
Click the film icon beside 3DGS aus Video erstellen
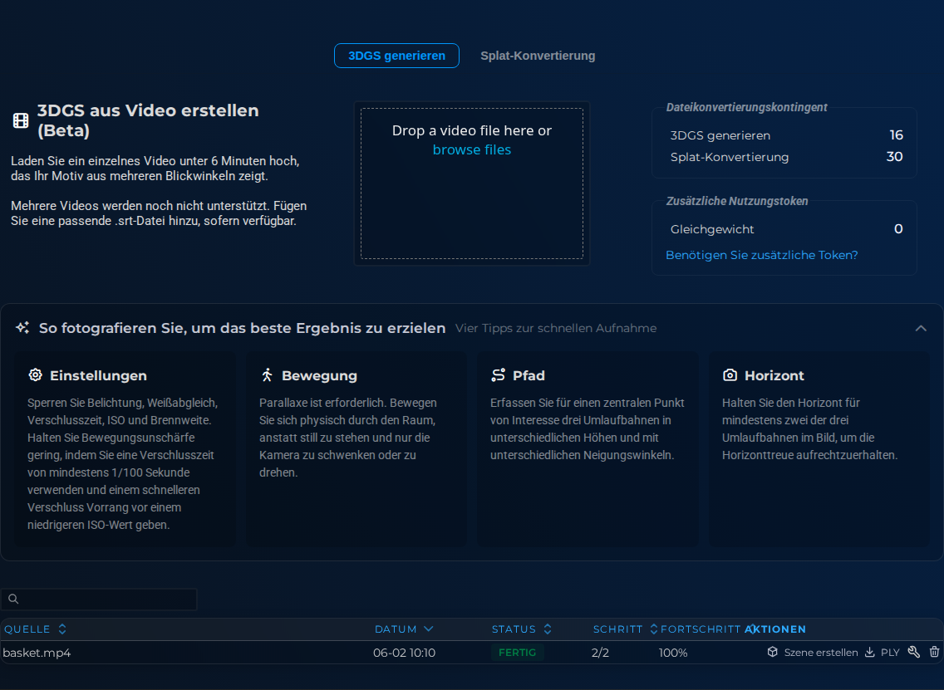pyautogui.click(x=21, y=120)
